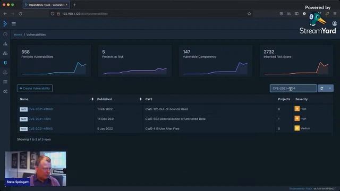Open the Vulnerabilities shield sidebar icon

click(x=5, y=63)
